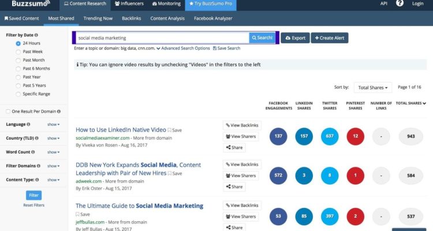Screen dimensions: 433x231
Task: Sort by Total Shares column header
Action: [x=411, y=103]
